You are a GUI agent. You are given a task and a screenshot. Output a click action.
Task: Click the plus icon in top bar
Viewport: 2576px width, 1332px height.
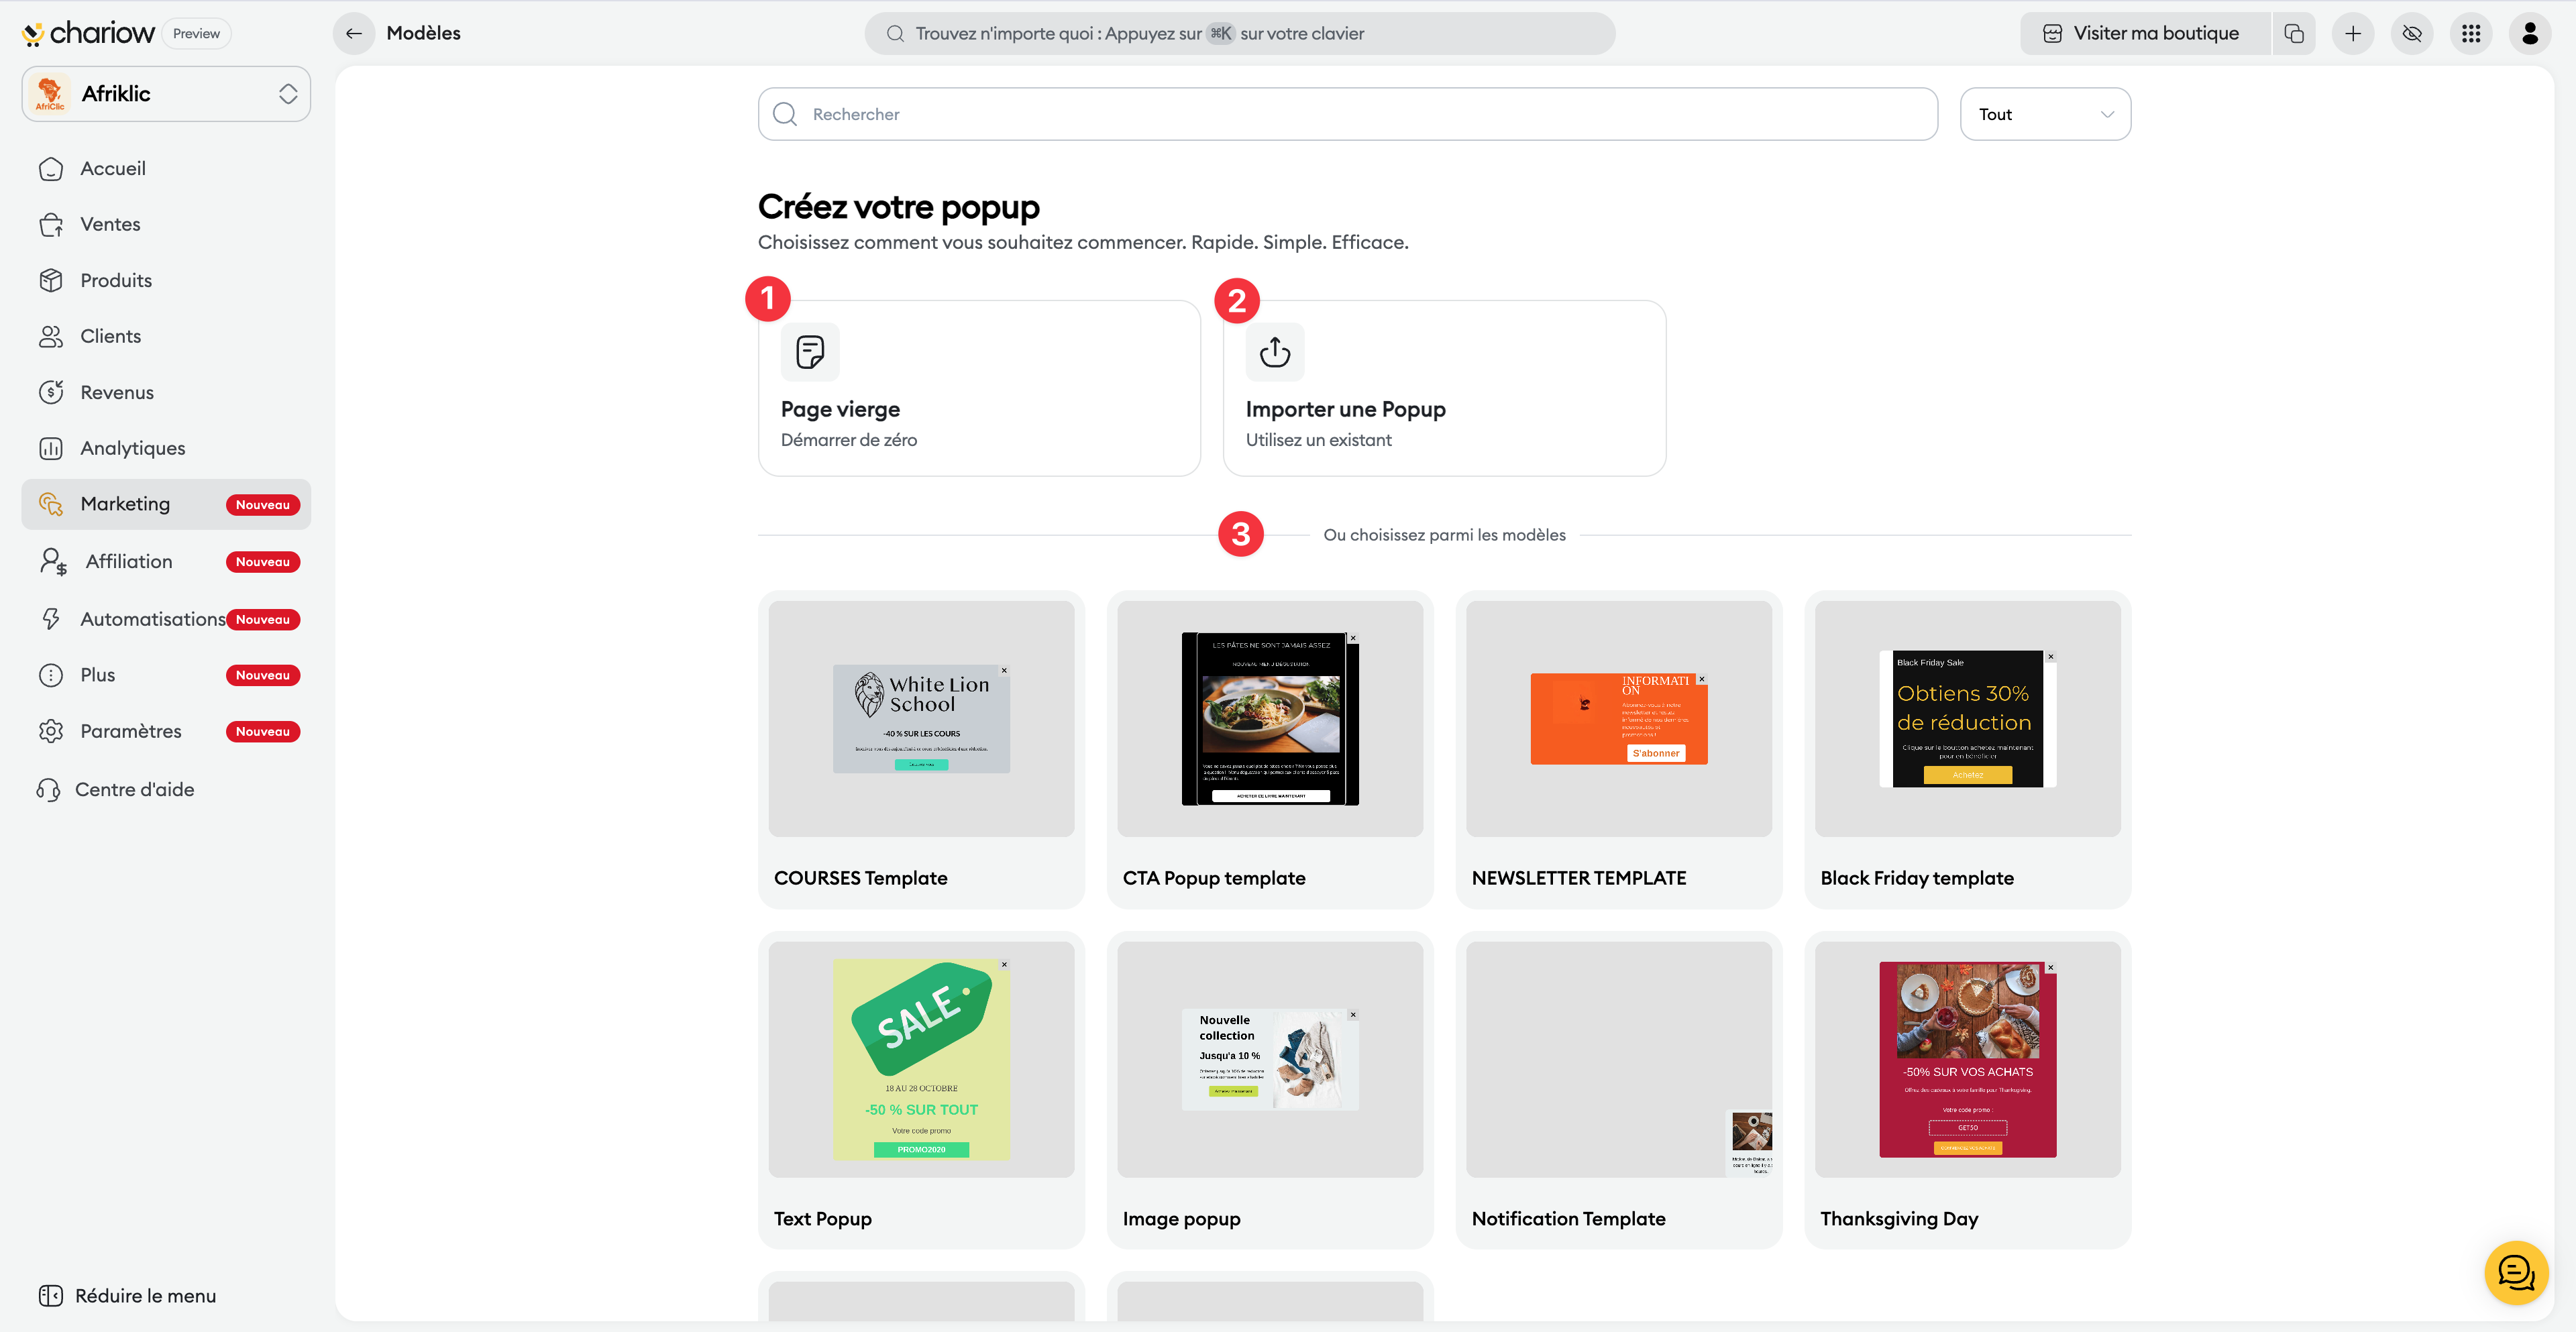(x=2352, y=33)
